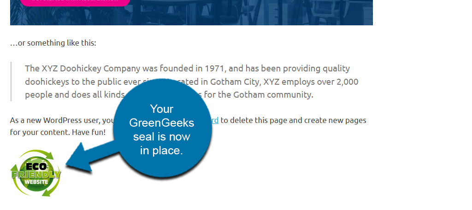This screenshot has width=472, height=210.
Task: Click the word GreenGeeks in the callout
Action: 162,123
